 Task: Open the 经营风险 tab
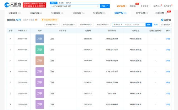tap(57, 13)
